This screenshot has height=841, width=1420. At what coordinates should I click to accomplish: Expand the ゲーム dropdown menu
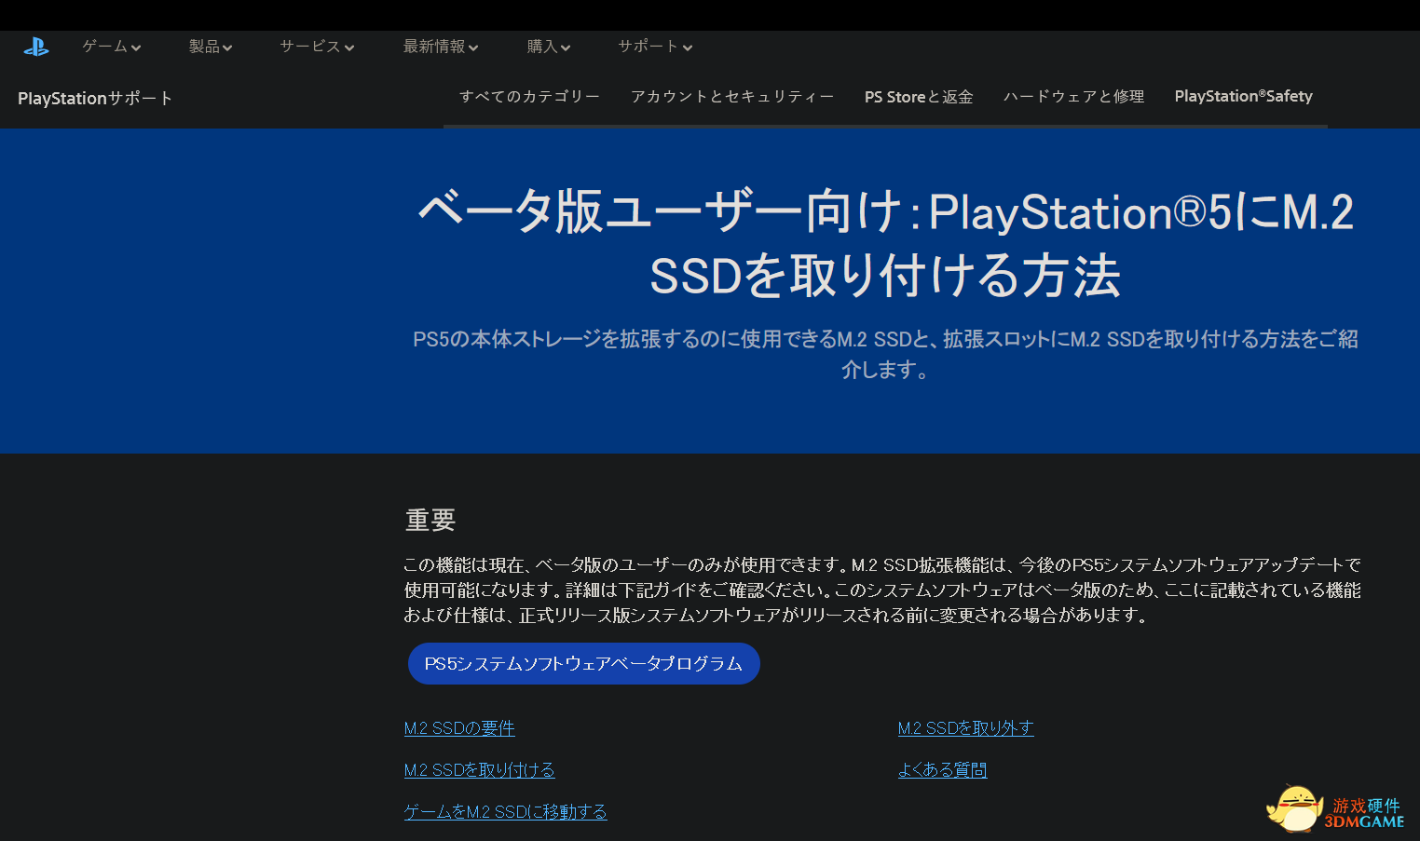pyautogui.click(x=111, y=47)
